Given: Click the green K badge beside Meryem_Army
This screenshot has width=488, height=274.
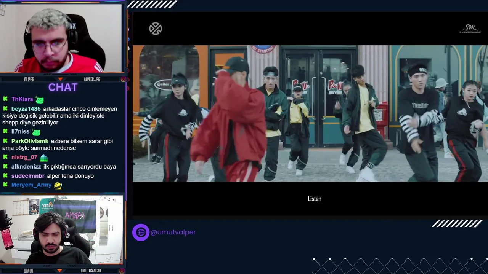Looking at the screenshot, I should point(5,185).
